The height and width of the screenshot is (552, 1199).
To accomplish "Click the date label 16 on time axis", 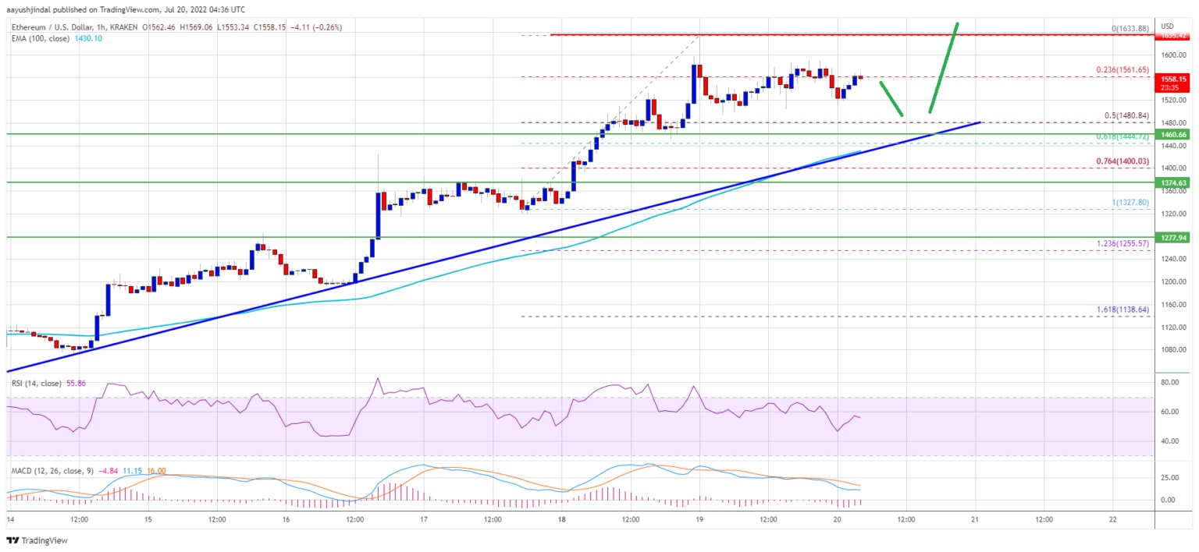I will 285,518.
